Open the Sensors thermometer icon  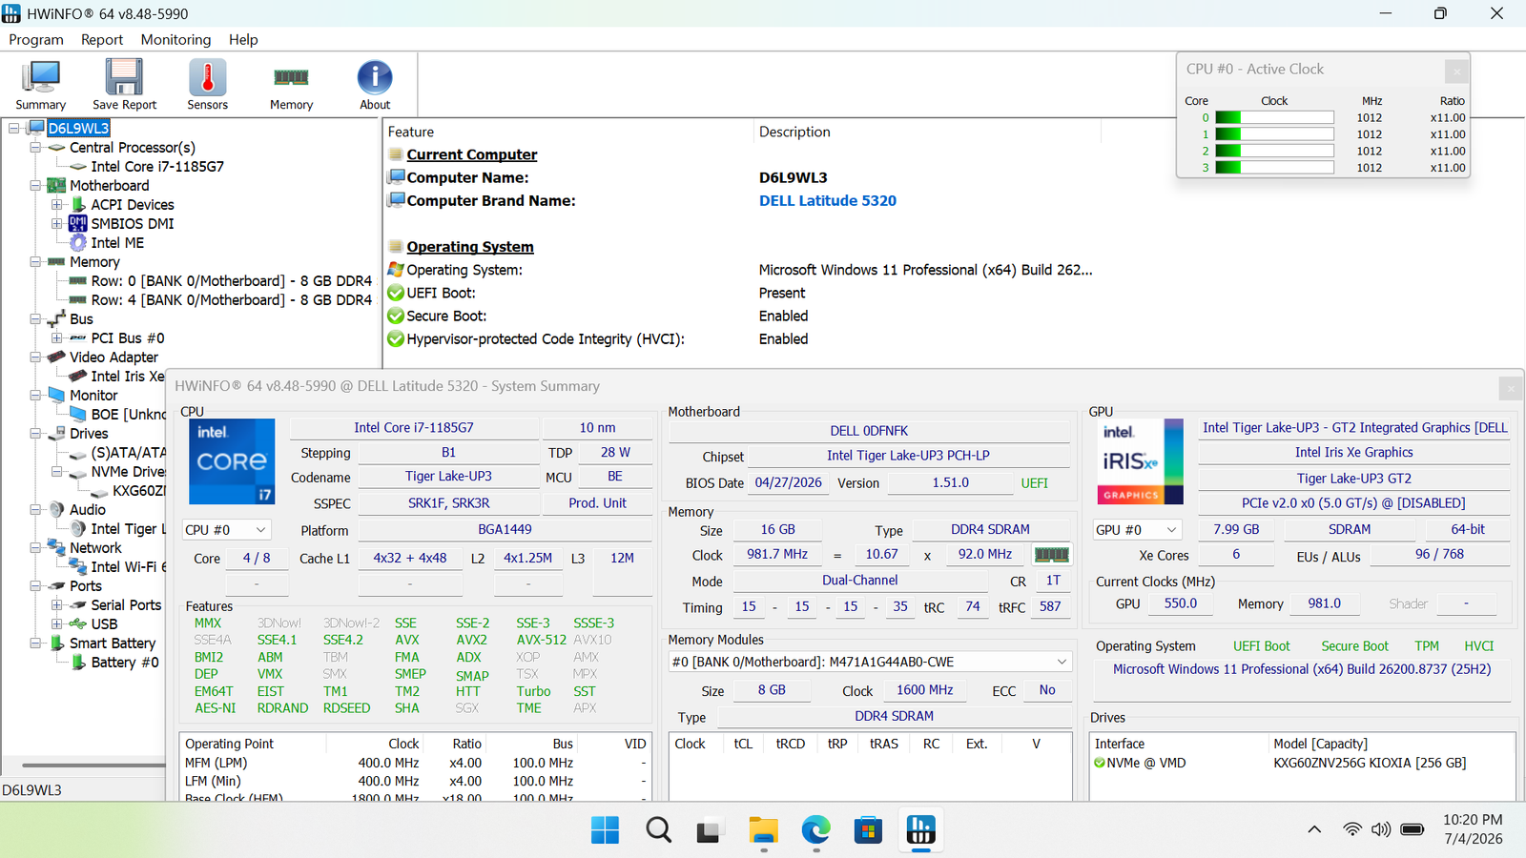click(207, 85)
